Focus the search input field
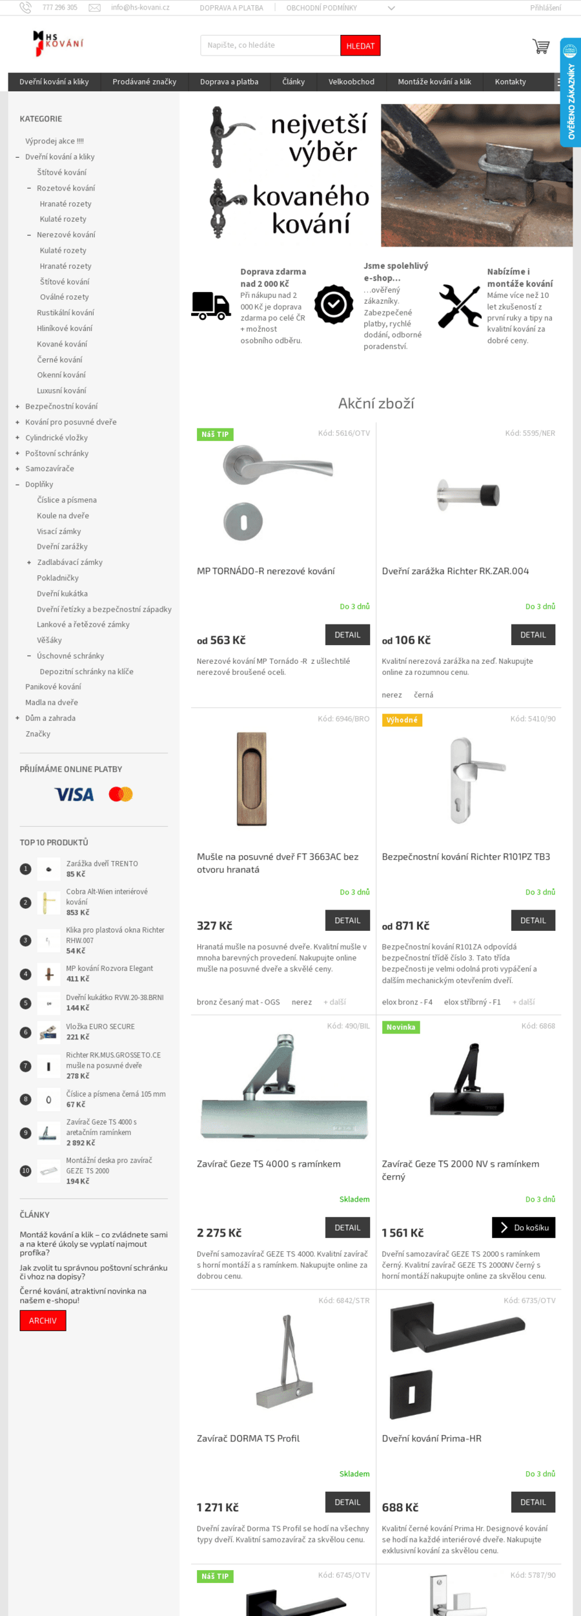The image size is (581, 1616). click(x=270, y=46)
